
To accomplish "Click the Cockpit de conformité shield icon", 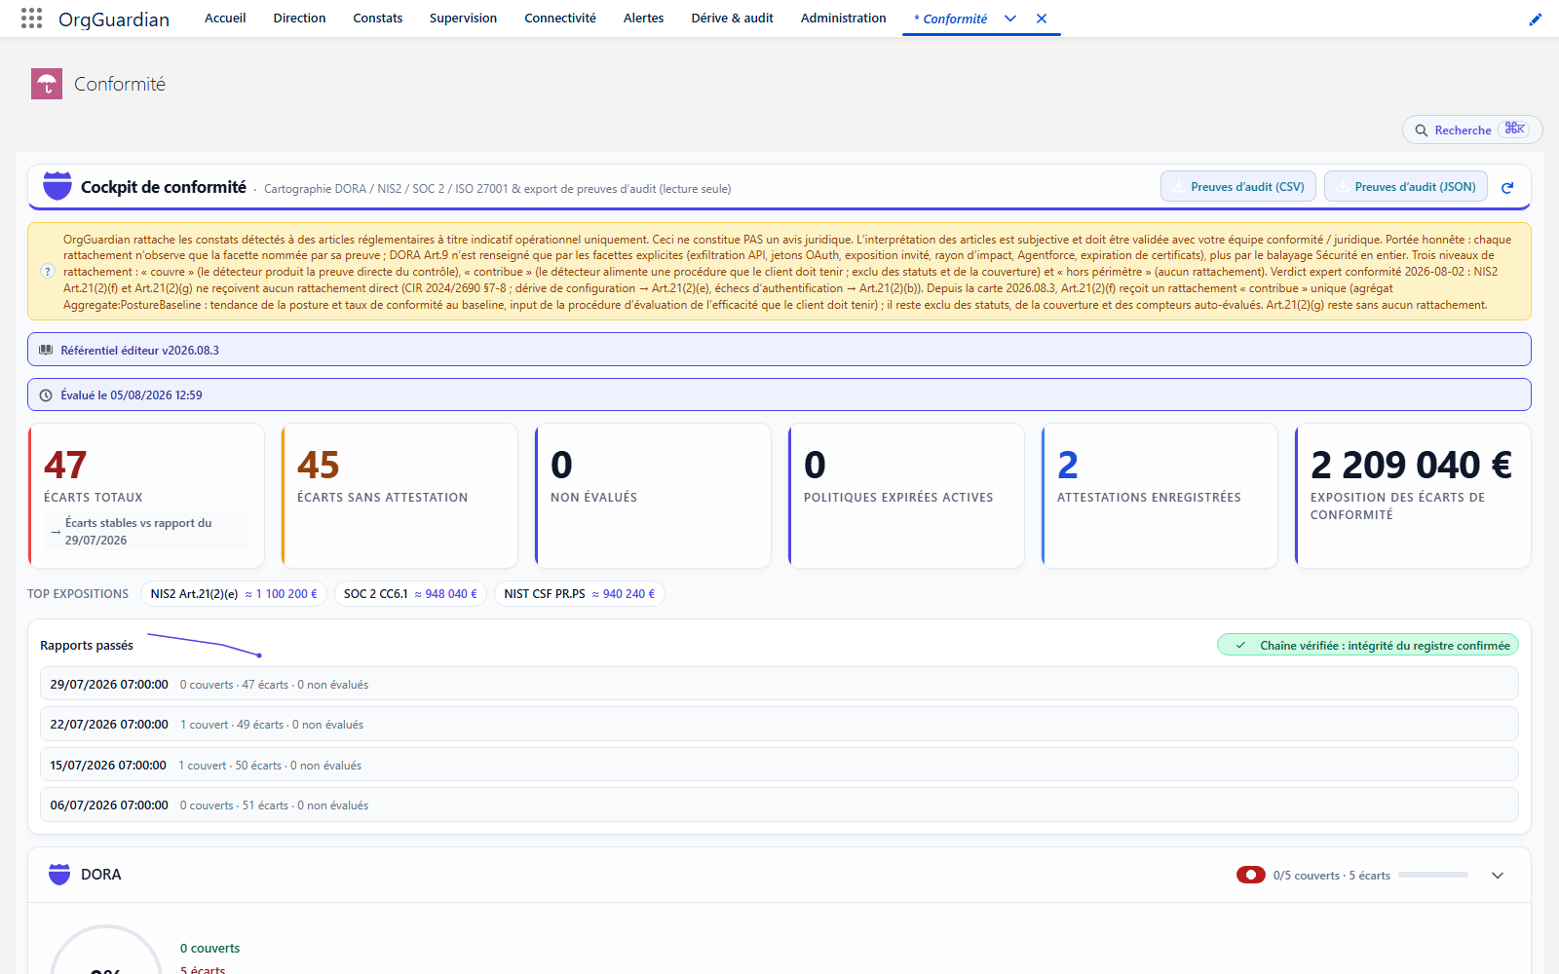I will click(x=57, y=186).
